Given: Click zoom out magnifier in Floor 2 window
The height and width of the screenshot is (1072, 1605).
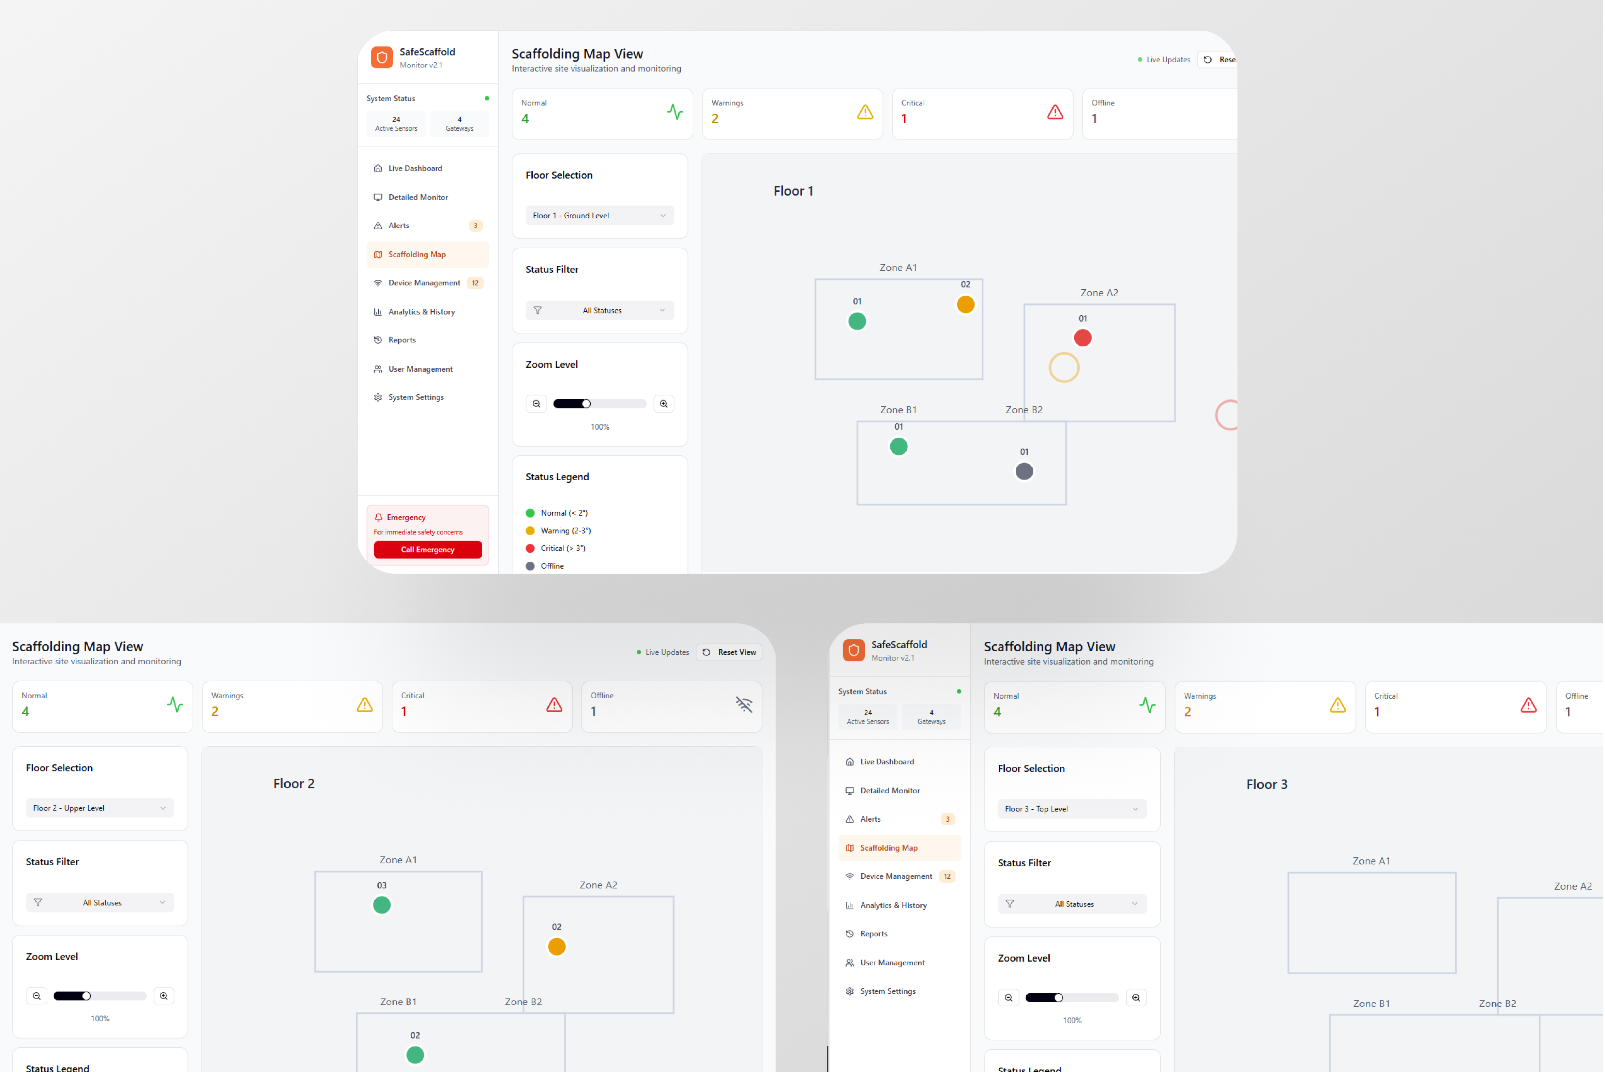Looking at the screenshot, I should pyautogui.click(x=37, y=996).
